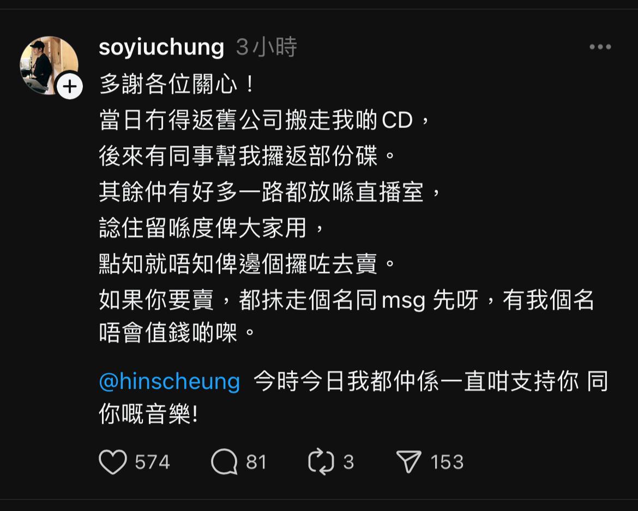This screenshot has height=511, width=638.
Task: View soyiuchung's profile picture
Action: pos(49,65)
